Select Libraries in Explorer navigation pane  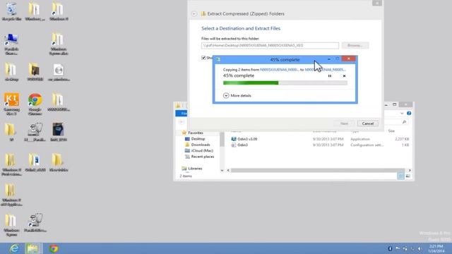[192, 169]
